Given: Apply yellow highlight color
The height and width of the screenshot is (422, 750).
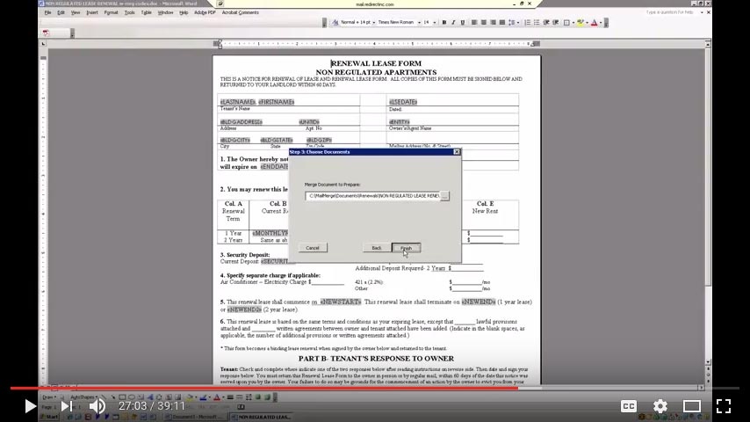Looking at the screenshot, I should (x=581, y=23).
